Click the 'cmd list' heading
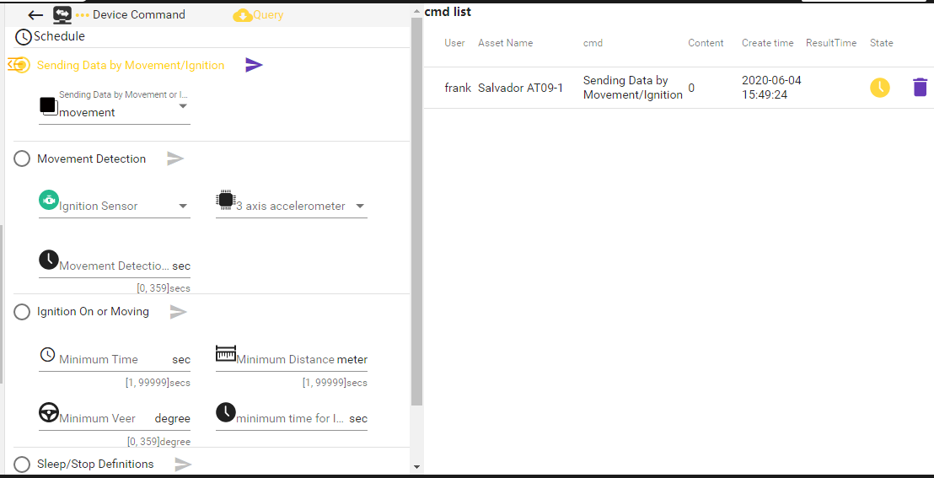The height and width of the screenshot is (478, 934). pos(448,11)
